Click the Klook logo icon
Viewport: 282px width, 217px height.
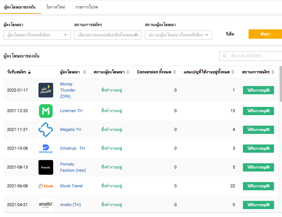(x=46, y=186)
